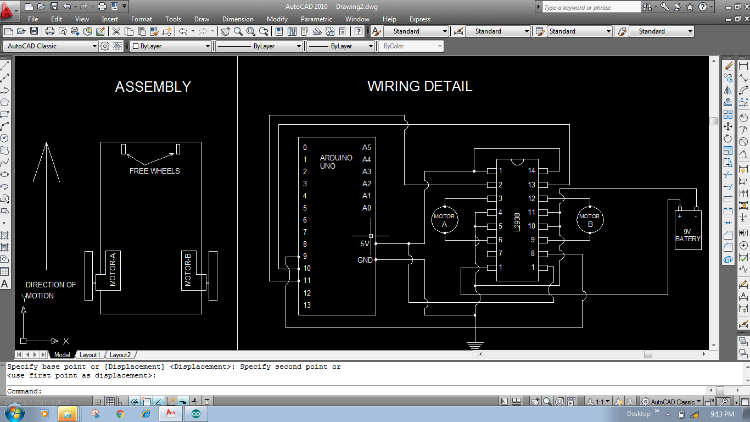The image size is (750, 422).
Task: Select the Spline draw tool
Action: coord(4,163)
